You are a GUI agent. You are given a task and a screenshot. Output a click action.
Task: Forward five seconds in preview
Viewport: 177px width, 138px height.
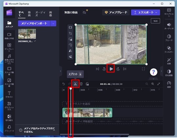118,69
